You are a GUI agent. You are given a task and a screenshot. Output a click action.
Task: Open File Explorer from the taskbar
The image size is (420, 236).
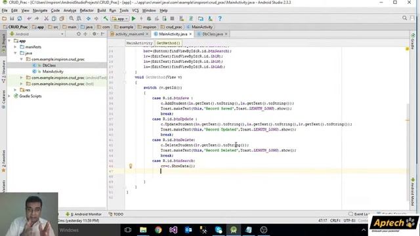(143, 230)
